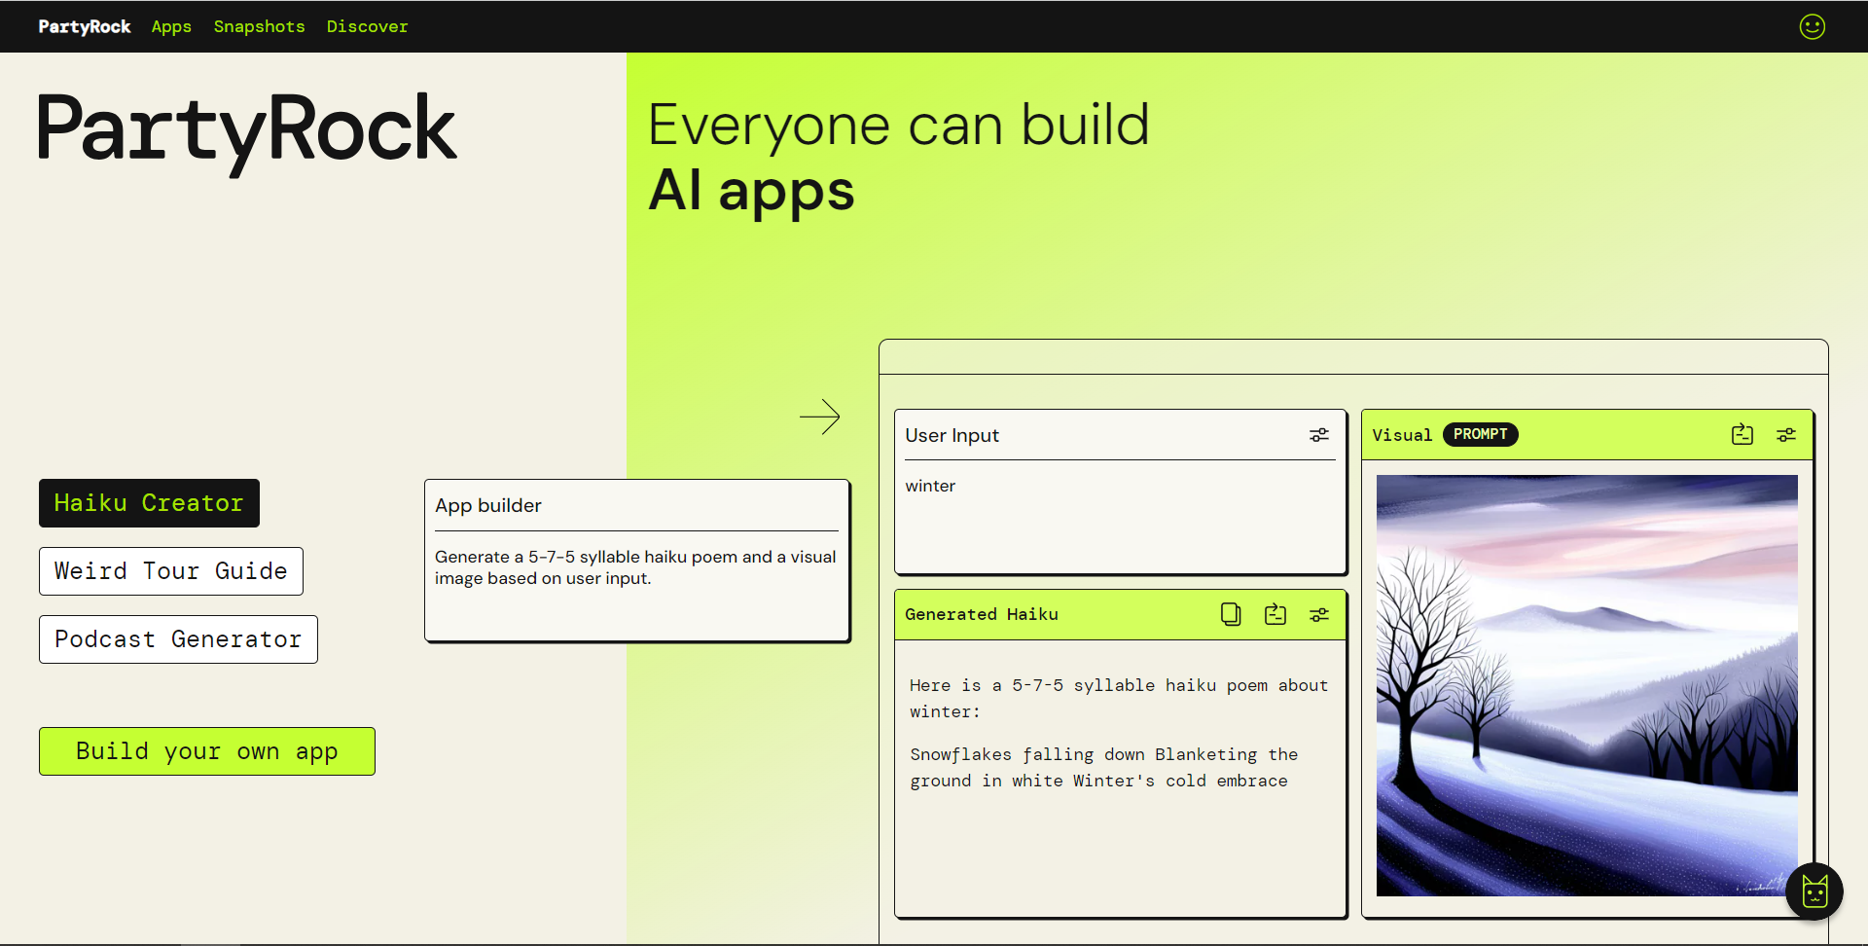
Task: Click the right arrow next to App builder
Action: 819,417
